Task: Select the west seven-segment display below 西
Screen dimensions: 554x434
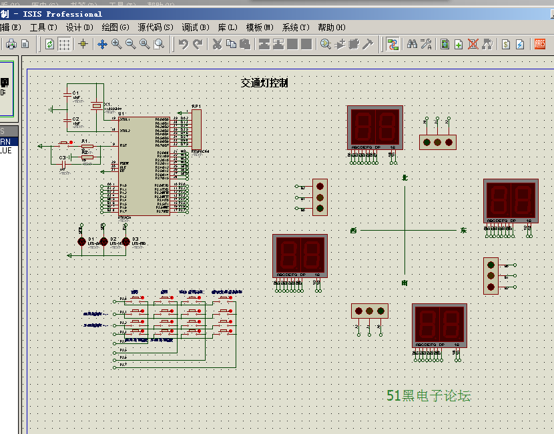Action: click(x=300, y=256)
